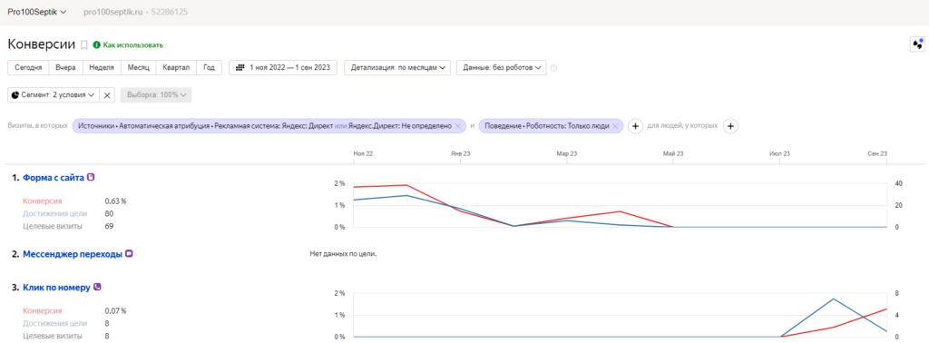Clear the segment with the X button

coord(107,94)
